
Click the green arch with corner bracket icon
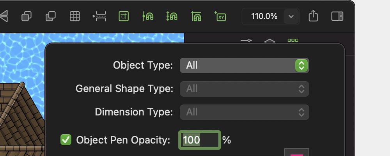196,16
